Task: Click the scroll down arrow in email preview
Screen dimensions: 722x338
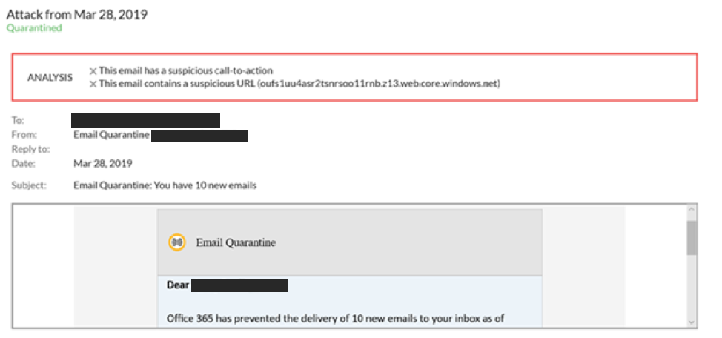Action: (692, 322)
